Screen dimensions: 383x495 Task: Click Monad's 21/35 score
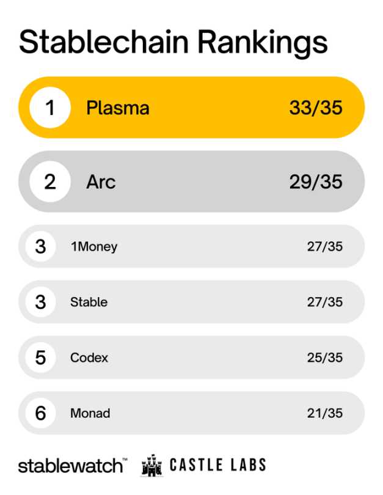tap(325, 413)
